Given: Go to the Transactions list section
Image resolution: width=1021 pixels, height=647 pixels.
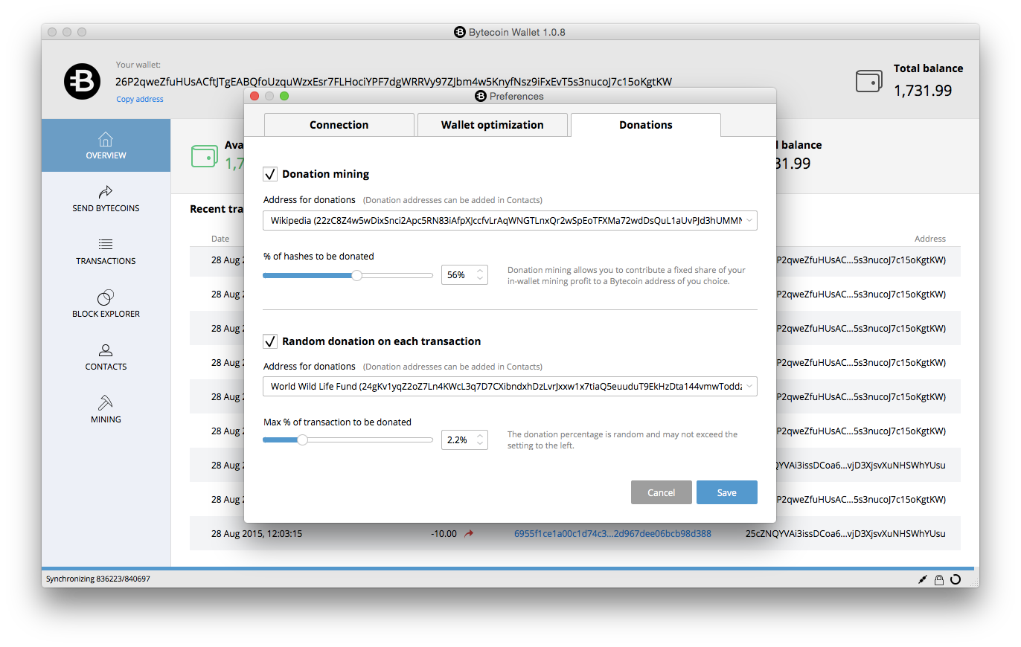Looking at the screenshot, I should [x=106, y=251].
